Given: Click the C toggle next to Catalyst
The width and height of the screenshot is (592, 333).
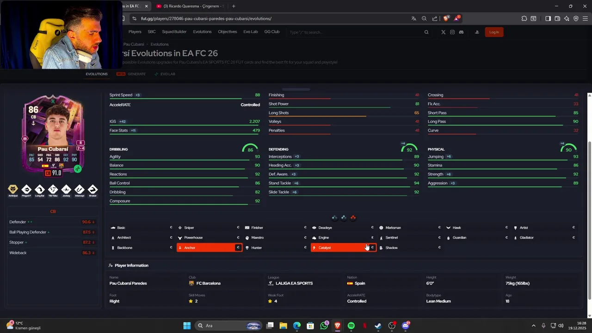Looking at the screenshot, I should click(372, 247).
